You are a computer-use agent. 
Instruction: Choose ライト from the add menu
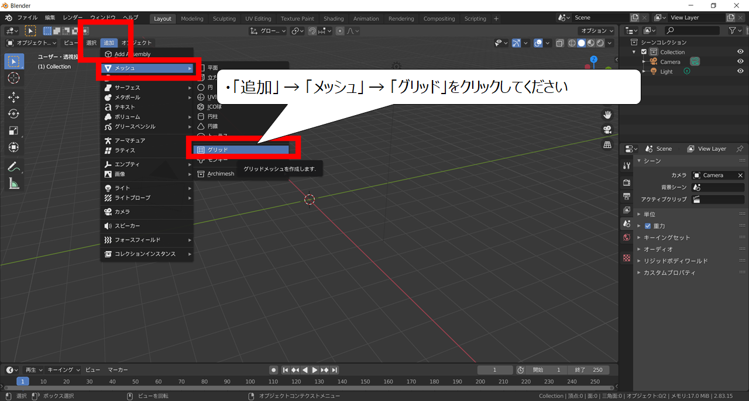point(147,188)
